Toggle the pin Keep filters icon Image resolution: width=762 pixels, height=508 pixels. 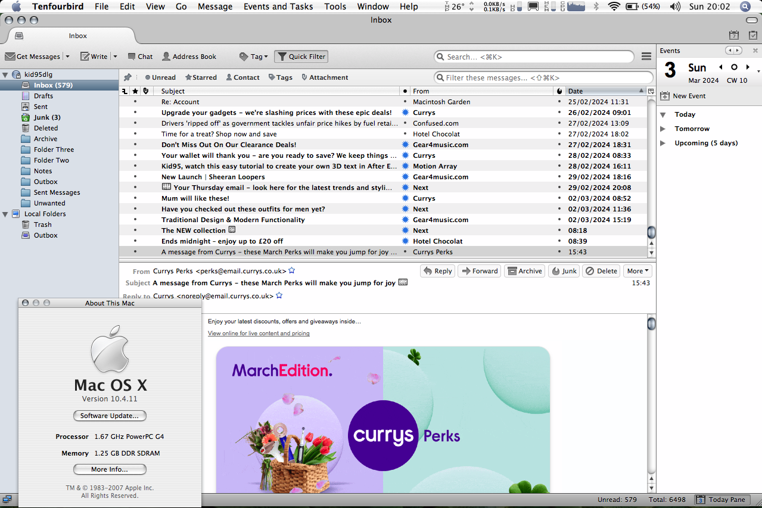[127, 77]
